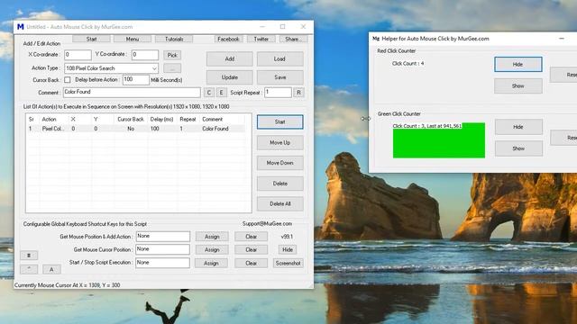Focus the X Co-ordinate input field
The image size is (577, 324).
(x=78, y=55)
